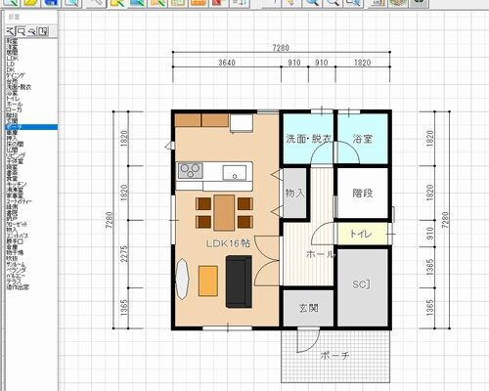The image size is (489, 391).
Task: Select LDK in the room list
Action: [13, 59]
